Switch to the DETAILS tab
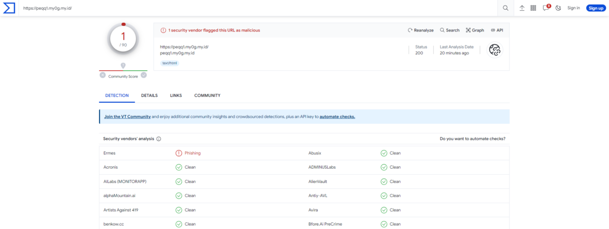 click(149, 95)
